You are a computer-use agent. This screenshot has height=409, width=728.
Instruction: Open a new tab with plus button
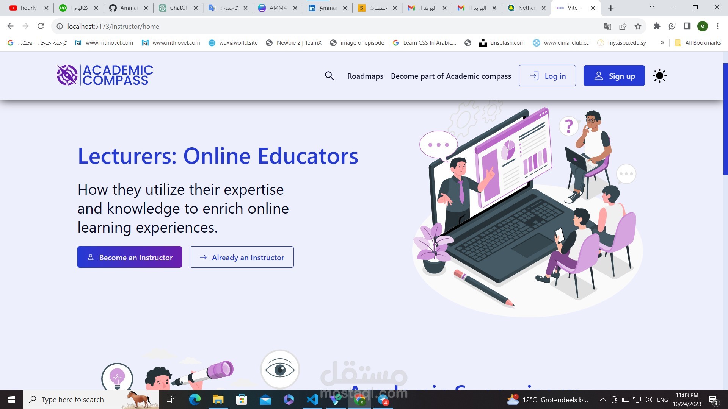tap(611, 8)
